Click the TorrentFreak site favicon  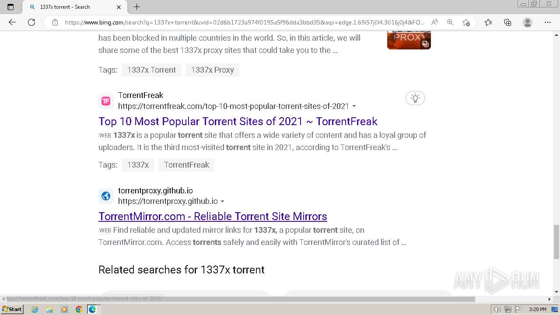pos(106,101)
